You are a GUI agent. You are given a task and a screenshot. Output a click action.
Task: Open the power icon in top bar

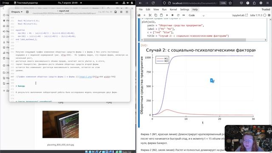132,3
